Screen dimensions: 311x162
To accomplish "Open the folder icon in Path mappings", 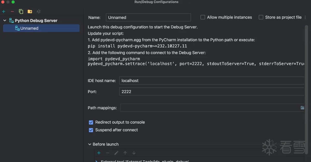I will (302, 108).
